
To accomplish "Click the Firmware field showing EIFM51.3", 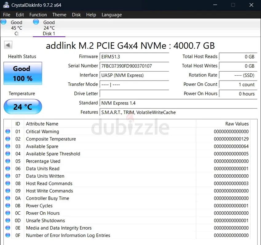I will [134, 57].
